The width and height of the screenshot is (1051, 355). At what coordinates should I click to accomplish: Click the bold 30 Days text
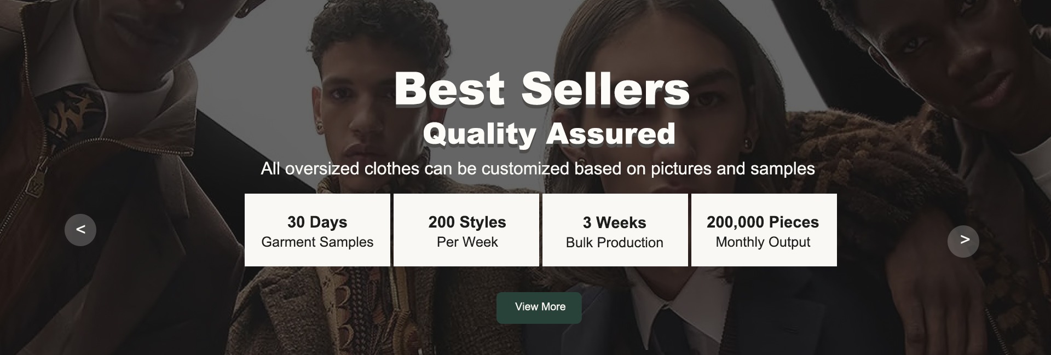[317, 222]
